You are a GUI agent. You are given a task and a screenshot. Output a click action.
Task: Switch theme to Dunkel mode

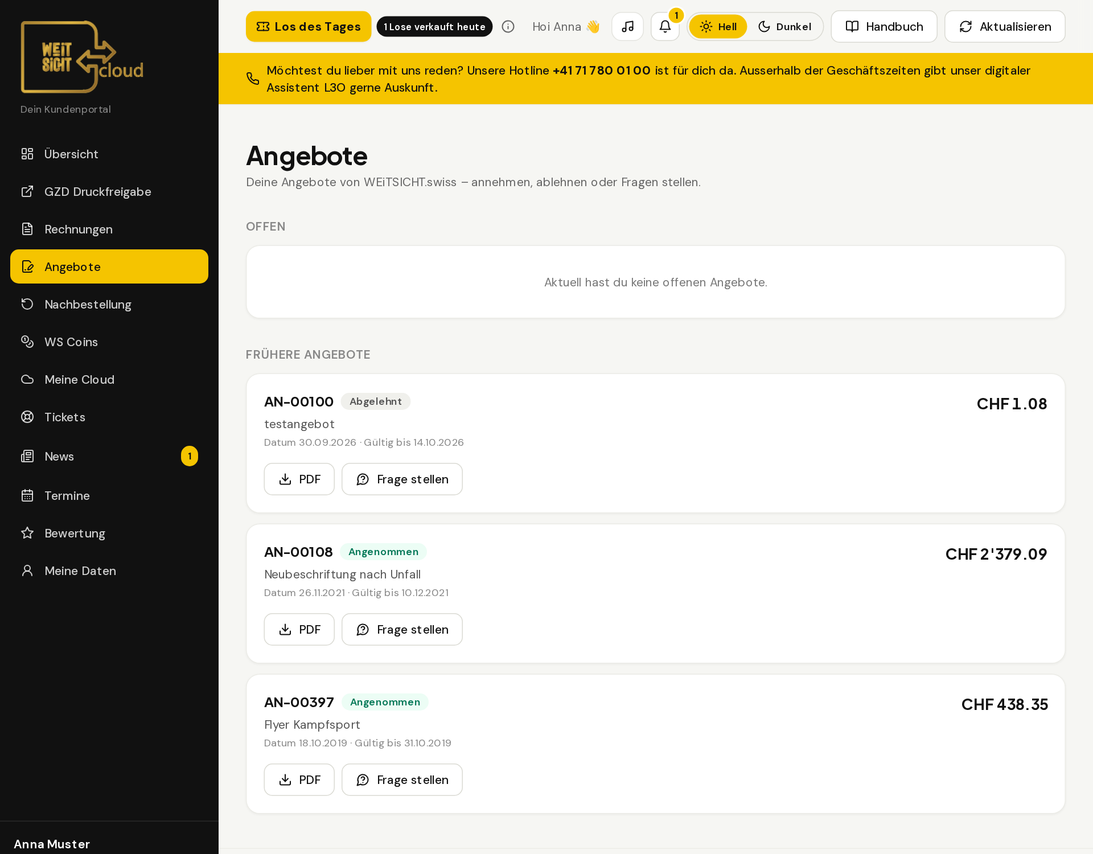(x=784, y=27)
